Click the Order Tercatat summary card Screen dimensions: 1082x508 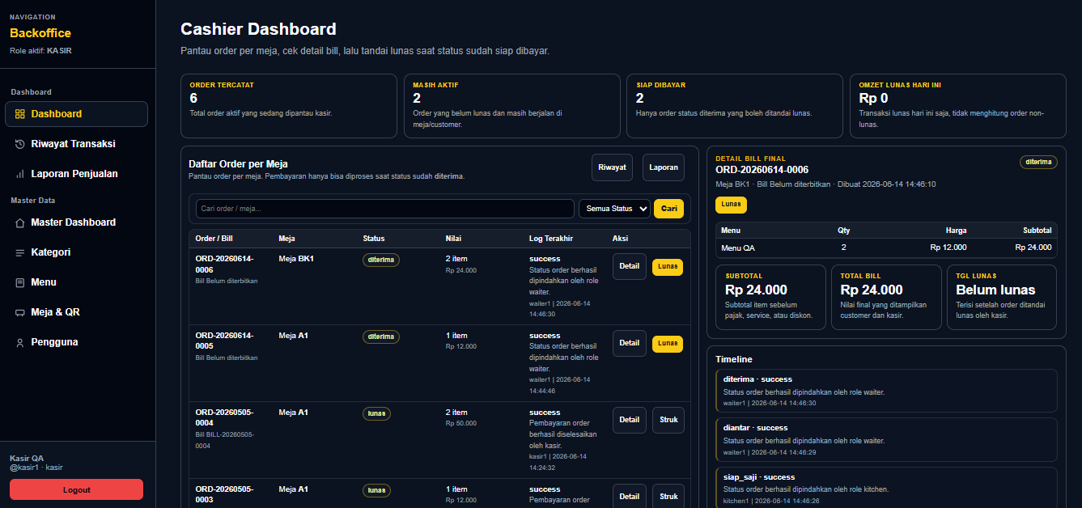(290, 106)
